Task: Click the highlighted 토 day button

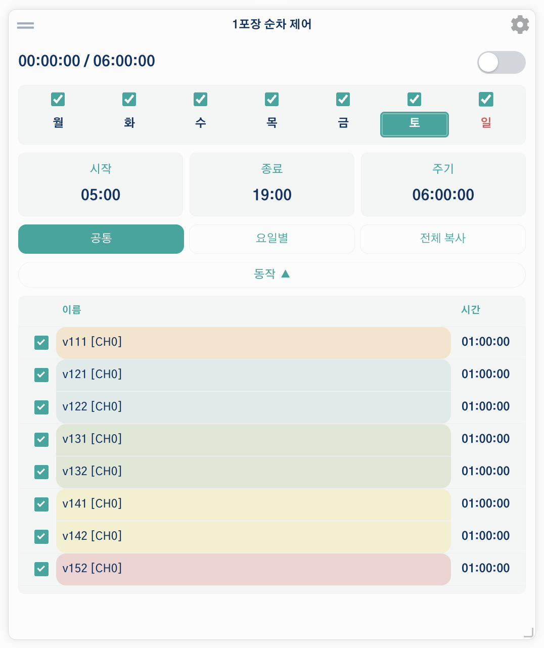Action: (x=415, y=124)
